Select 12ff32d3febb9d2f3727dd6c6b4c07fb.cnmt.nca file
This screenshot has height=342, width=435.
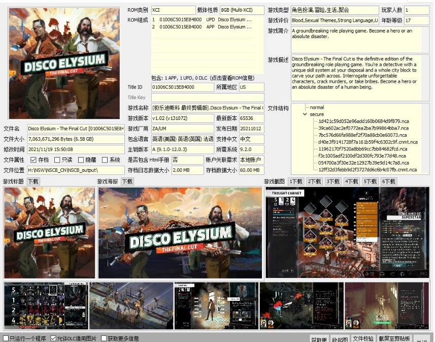tap(367, 169)
